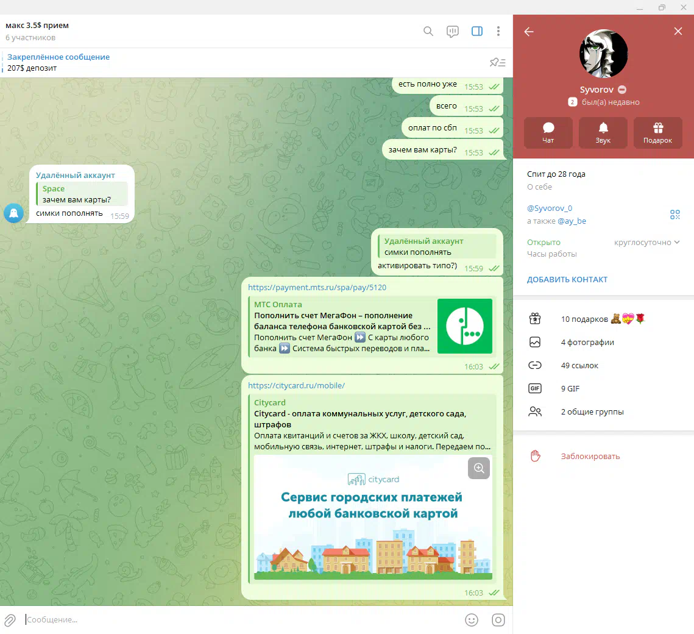Close the Syvorov profile panel
The height and width of the screenshot is (634, 694).
[x=678, y=31]
